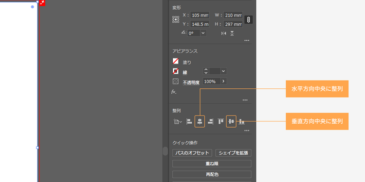Screen dimensions: 365x182
Task: Open more options in the 変形 section
Action: 247,40
